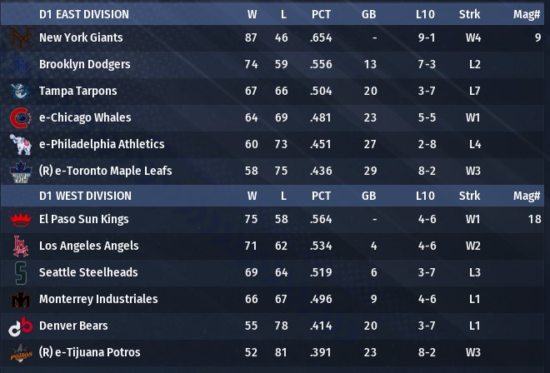The image size is (550, 373).
Task: Click the El Paso Sun Kings crown logo
Action: click(19, 220)
